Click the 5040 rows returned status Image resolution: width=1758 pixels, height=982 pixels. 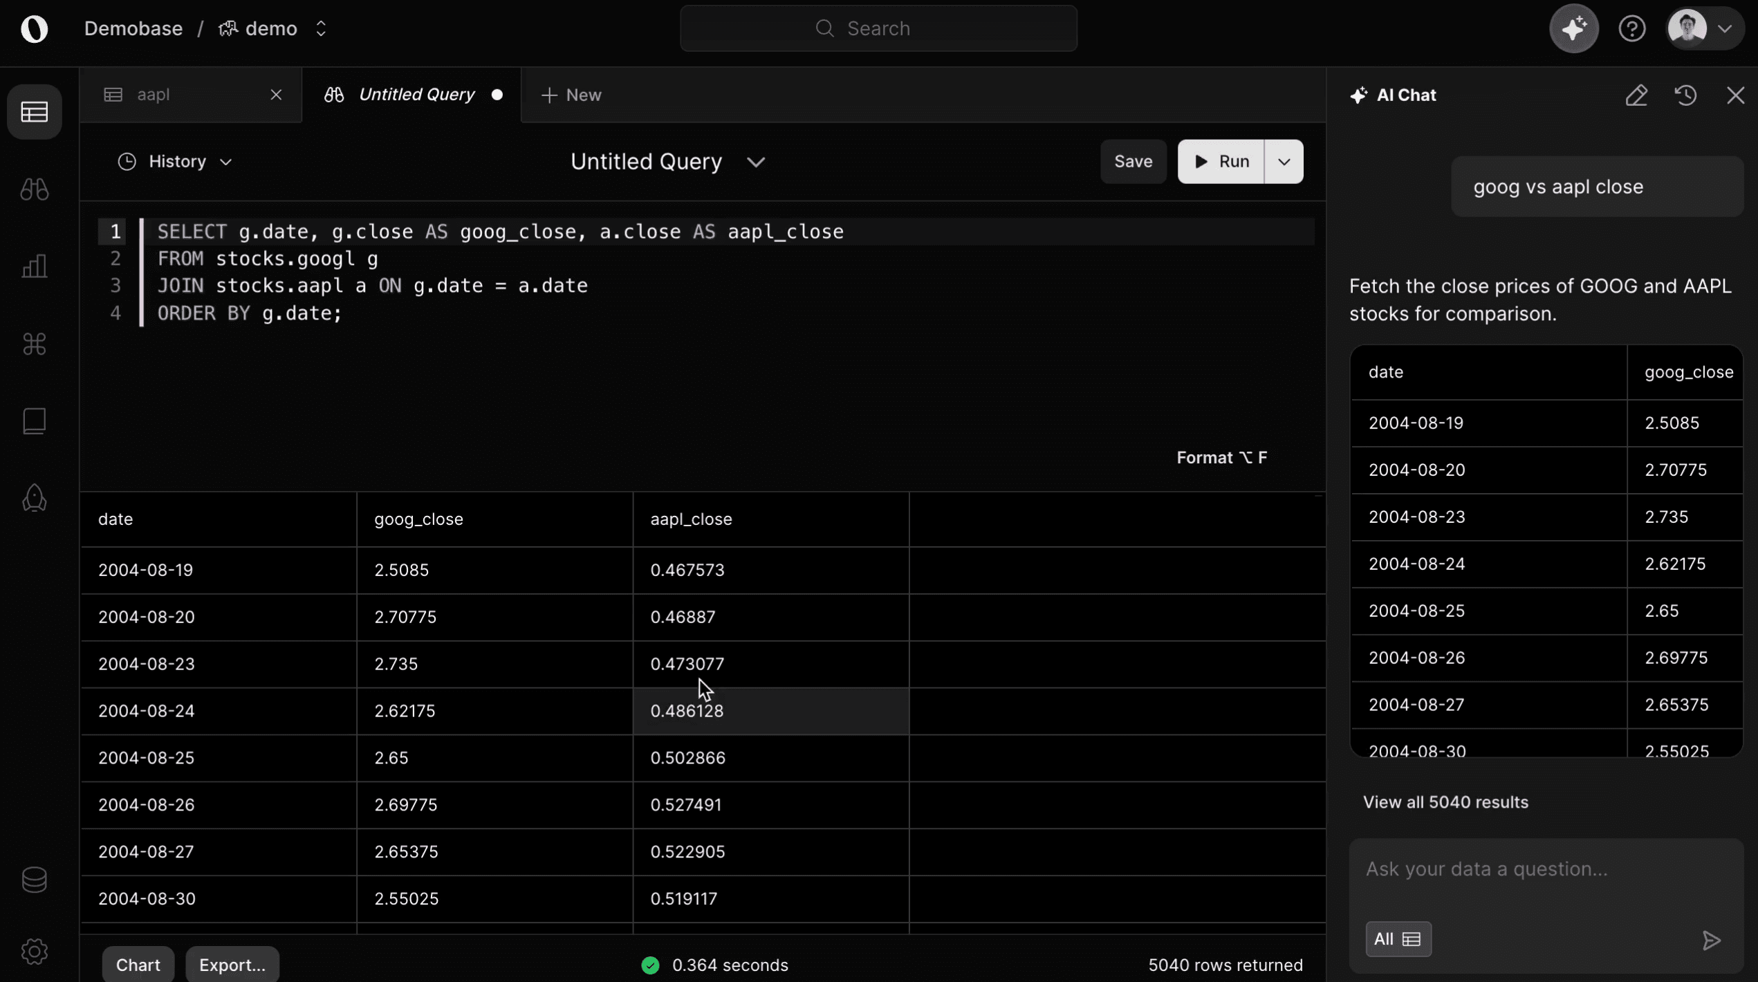1225,965
